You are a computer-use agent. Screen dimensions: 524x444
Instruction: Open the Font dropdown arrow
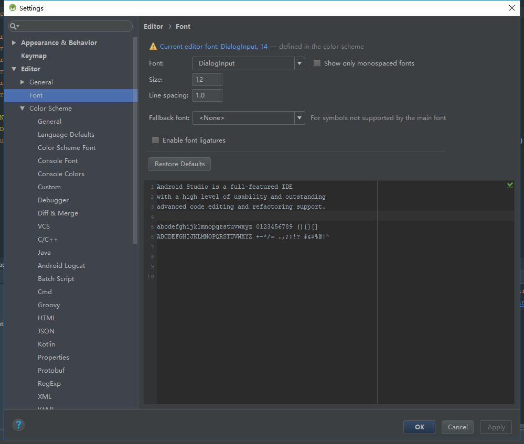pos(300,63)
